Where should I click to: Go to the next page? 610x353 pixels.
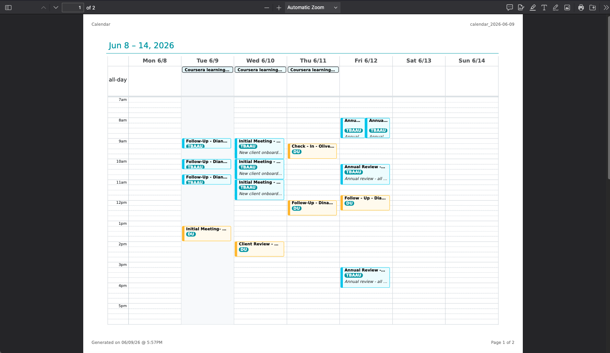pos(56,8)
